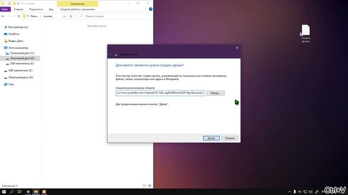Switch to details view in the status bar
Screen dimensions: 348x195
tap(145, 186)
